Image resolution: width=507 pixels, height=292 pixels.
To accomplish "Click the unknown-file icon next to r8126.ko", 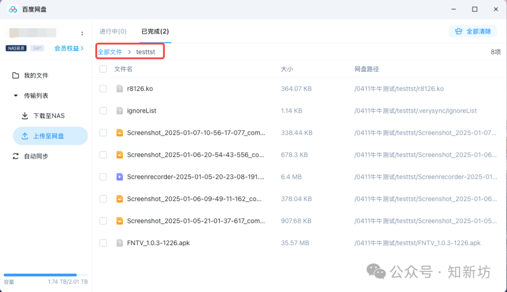I will [119, 89].
